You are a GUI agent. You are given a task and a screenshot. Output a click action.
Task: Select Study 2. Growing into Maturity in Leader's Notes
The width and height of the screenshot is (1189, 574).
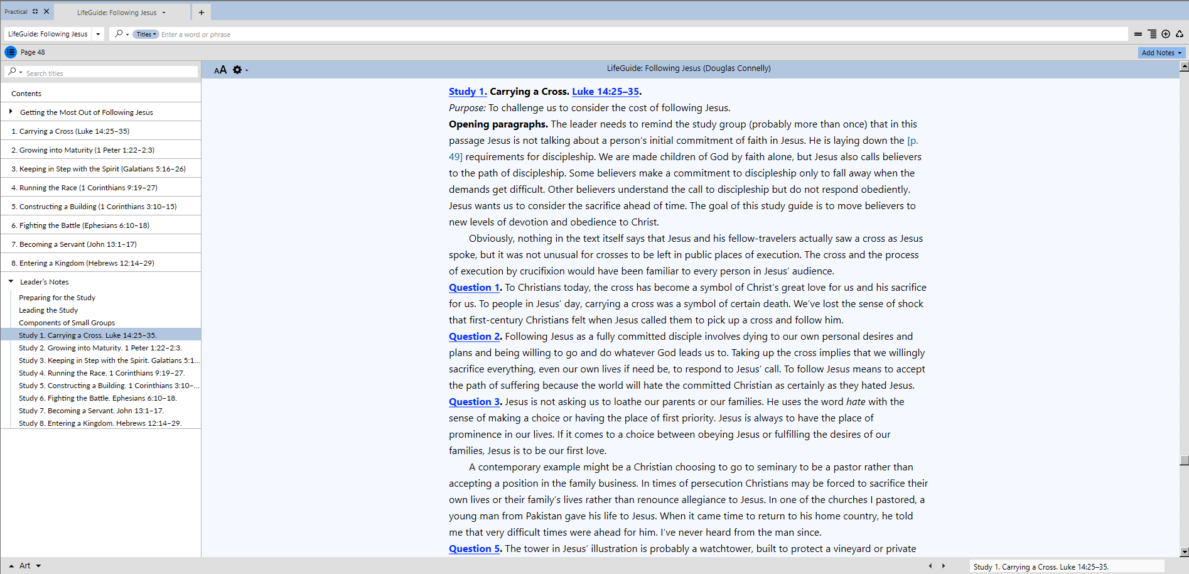[x=100, y=348]
